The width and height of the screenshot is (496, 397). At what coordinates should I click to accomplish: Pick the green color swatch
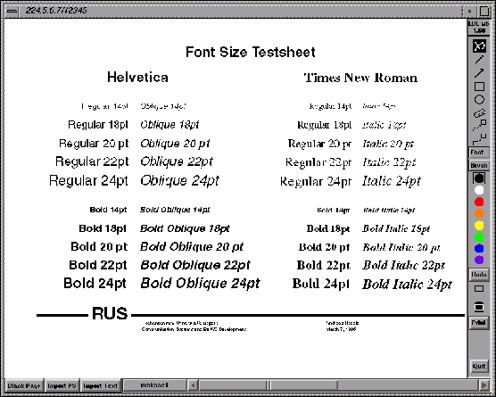pos(479,236)
